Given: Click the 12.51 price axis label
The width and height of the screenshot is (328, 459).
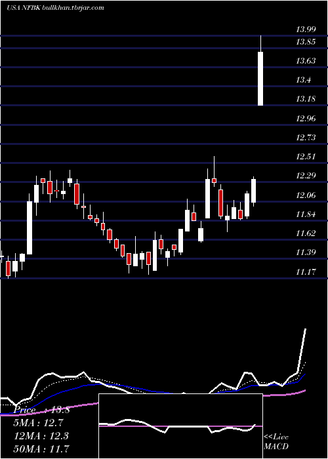Looking at the screenshot, I should point(306,157).
